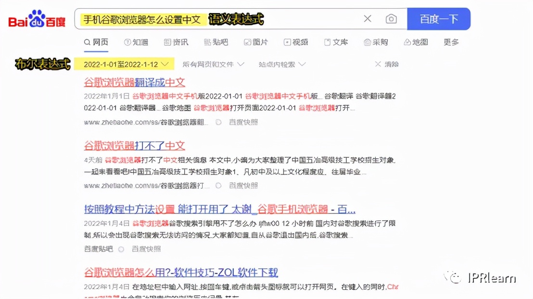Switch to the 资讯 tab

[x=176, y=42]
